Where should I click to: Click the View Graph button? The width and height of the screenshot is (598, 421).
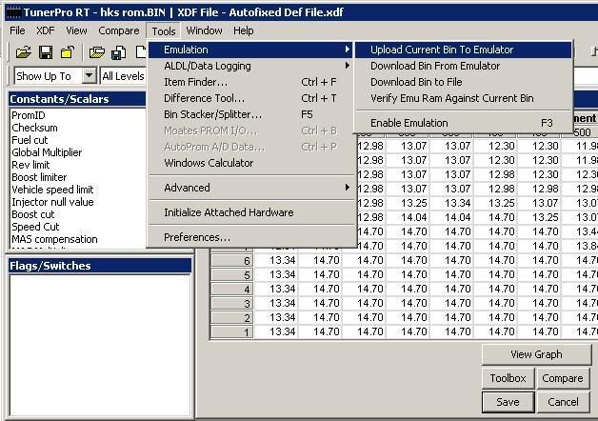point(537,354)
